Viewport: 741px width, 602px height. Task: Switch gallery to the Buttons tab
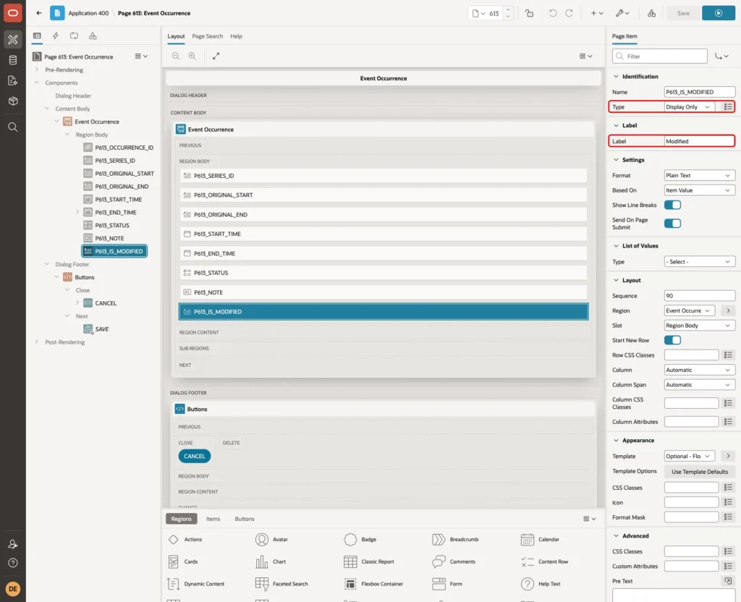tap(245, 519)
